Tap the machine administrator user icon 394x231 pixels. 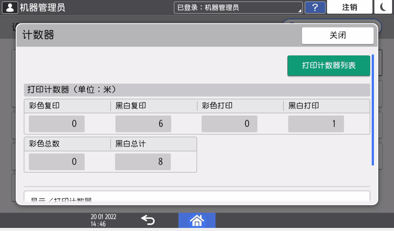[x=10, y=7]
